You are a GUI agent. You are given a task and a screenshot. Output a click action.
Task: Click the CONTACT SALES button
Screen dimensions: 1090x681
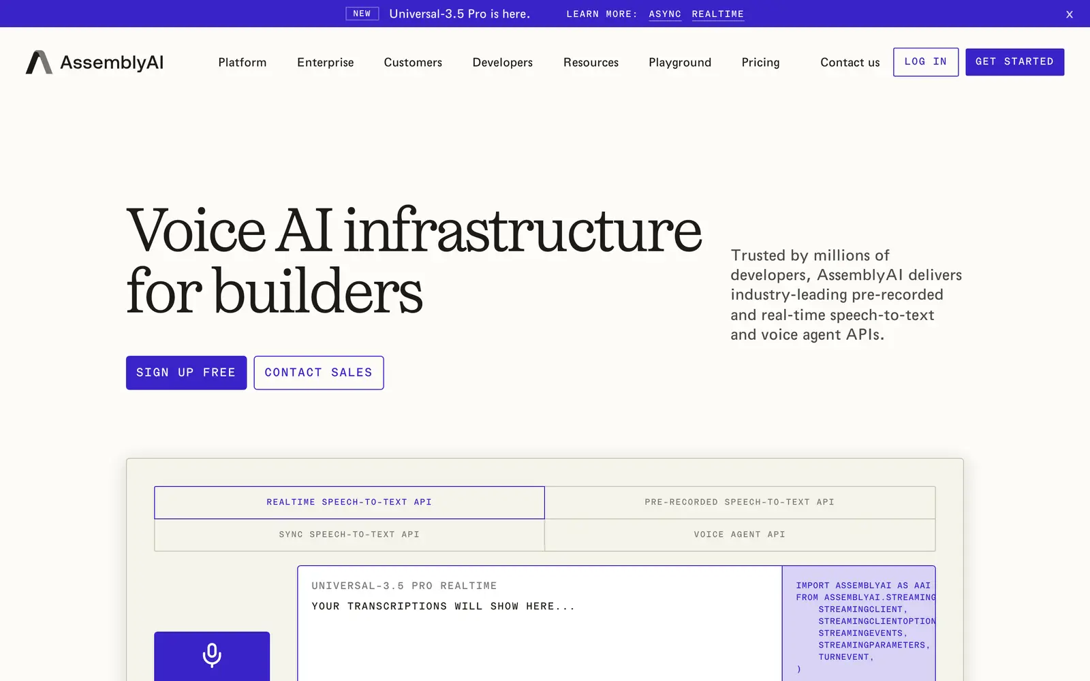pos(319,373)
